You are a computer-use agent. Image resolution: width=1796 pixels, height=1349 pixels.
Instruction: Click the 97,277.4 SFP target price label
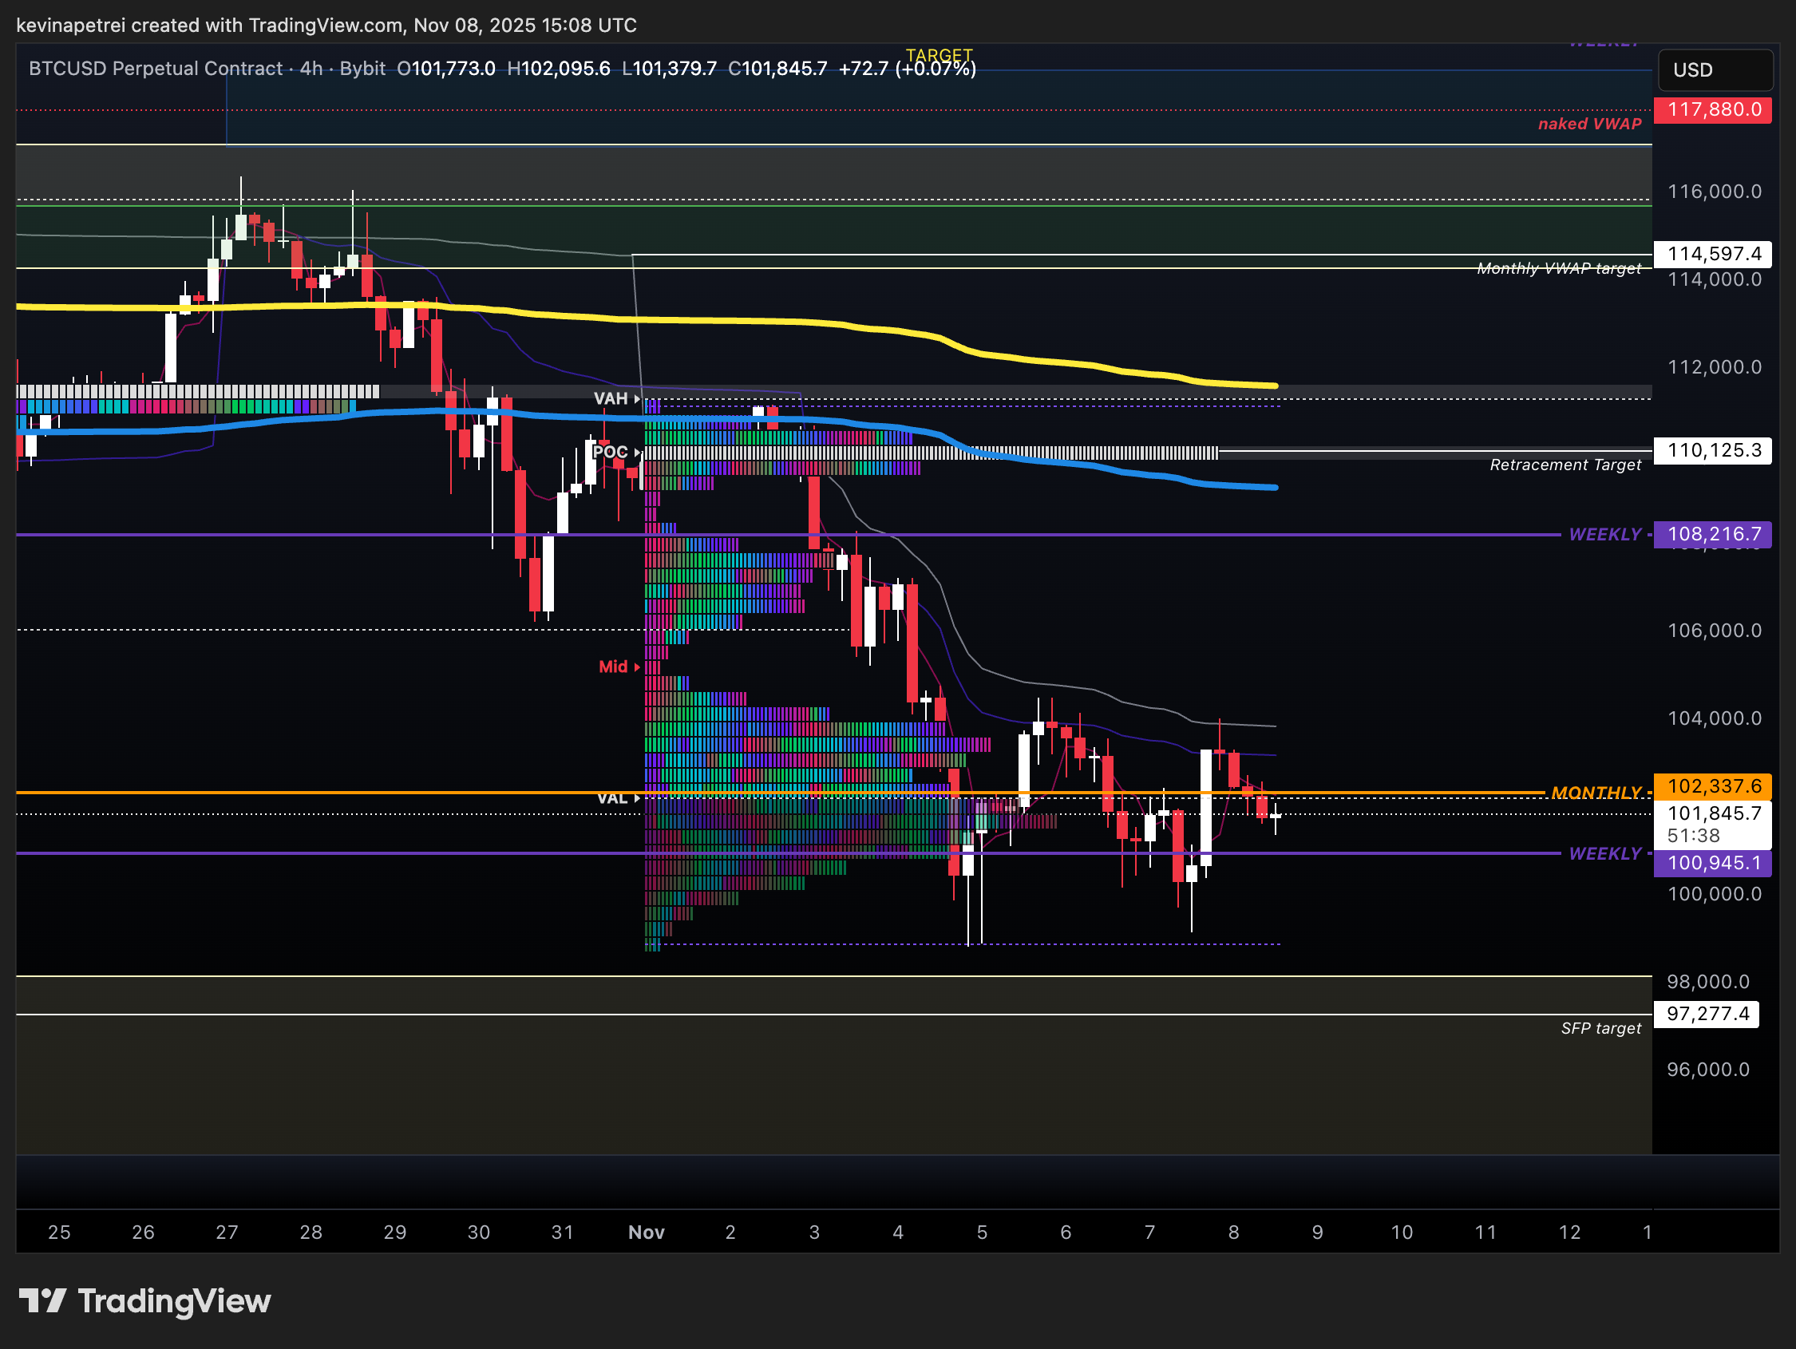1707,1014
